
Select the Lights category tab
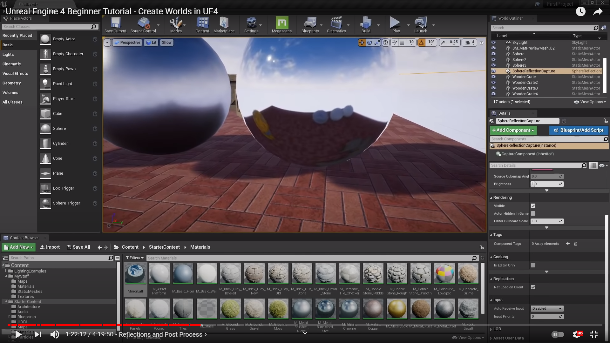click(8, 54)
